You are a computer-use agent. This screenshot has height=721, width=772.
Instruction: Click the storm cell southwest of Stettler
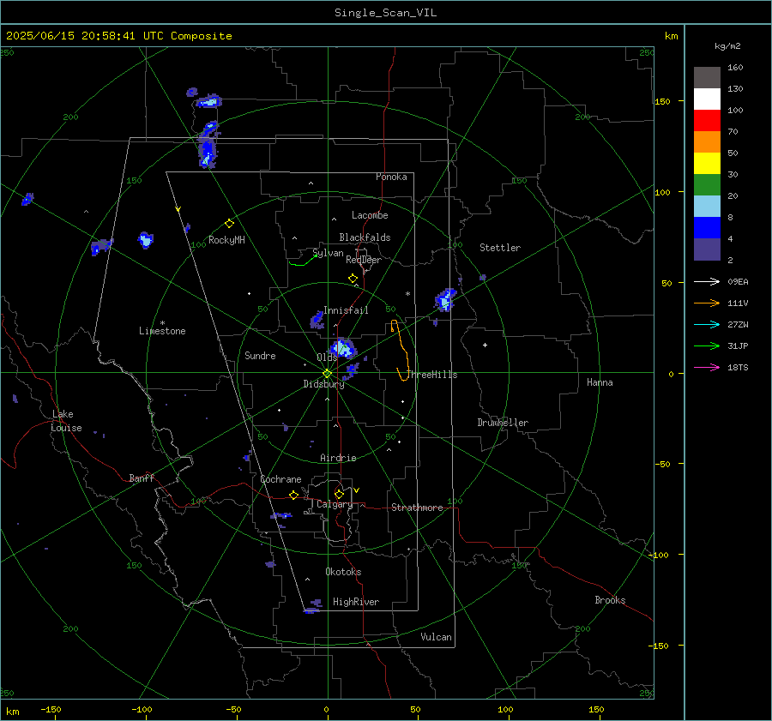(445, 300)
